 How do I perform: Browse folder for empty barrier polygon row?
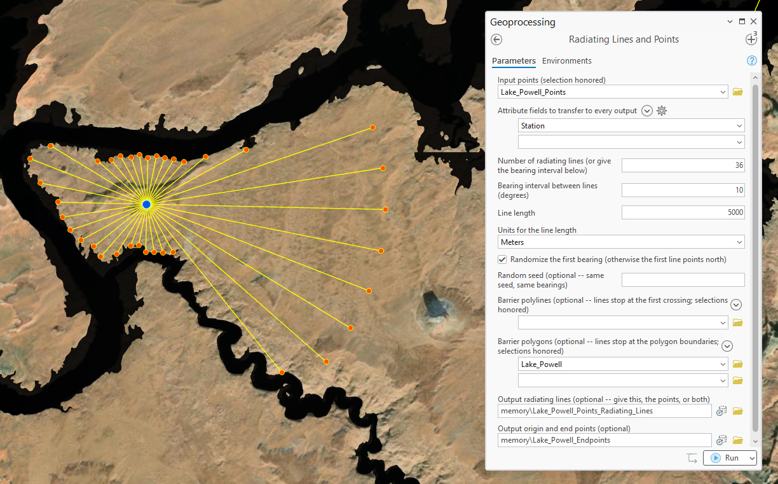[x=737, y=380]
